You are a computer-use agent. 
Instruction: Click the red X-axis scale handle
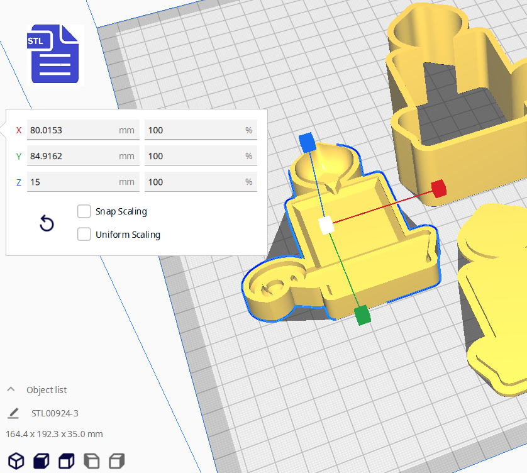coord(438,188)
